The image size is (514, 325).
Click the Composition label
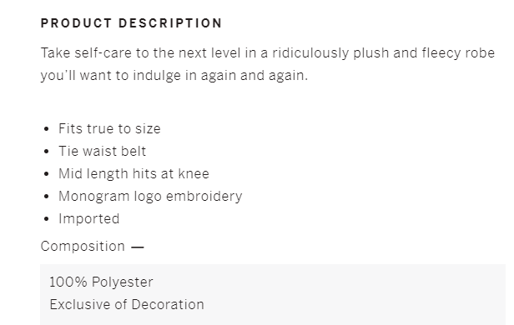coord(83,247)
